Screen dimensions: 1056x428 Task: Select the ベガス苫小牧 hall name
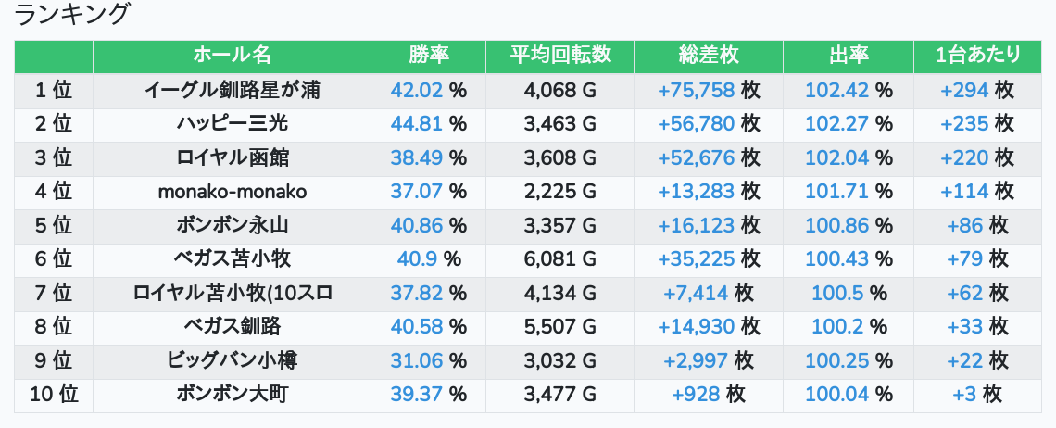coord(233,259)
